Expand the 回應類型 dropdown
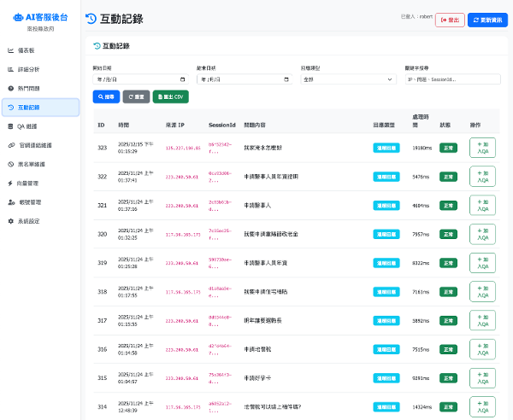Viewport: 513px width, 420px height. pos(348,79)
